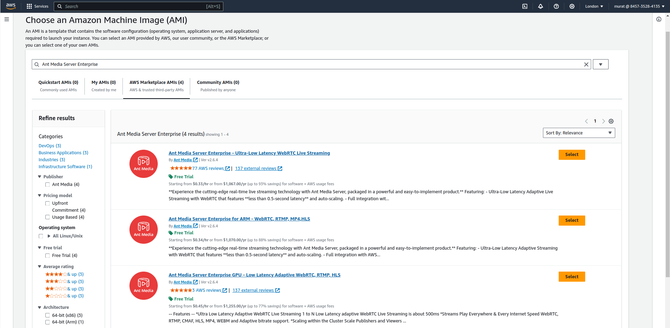Filter by 1 star & up
670x328 pixels.
tap(65, 296)
